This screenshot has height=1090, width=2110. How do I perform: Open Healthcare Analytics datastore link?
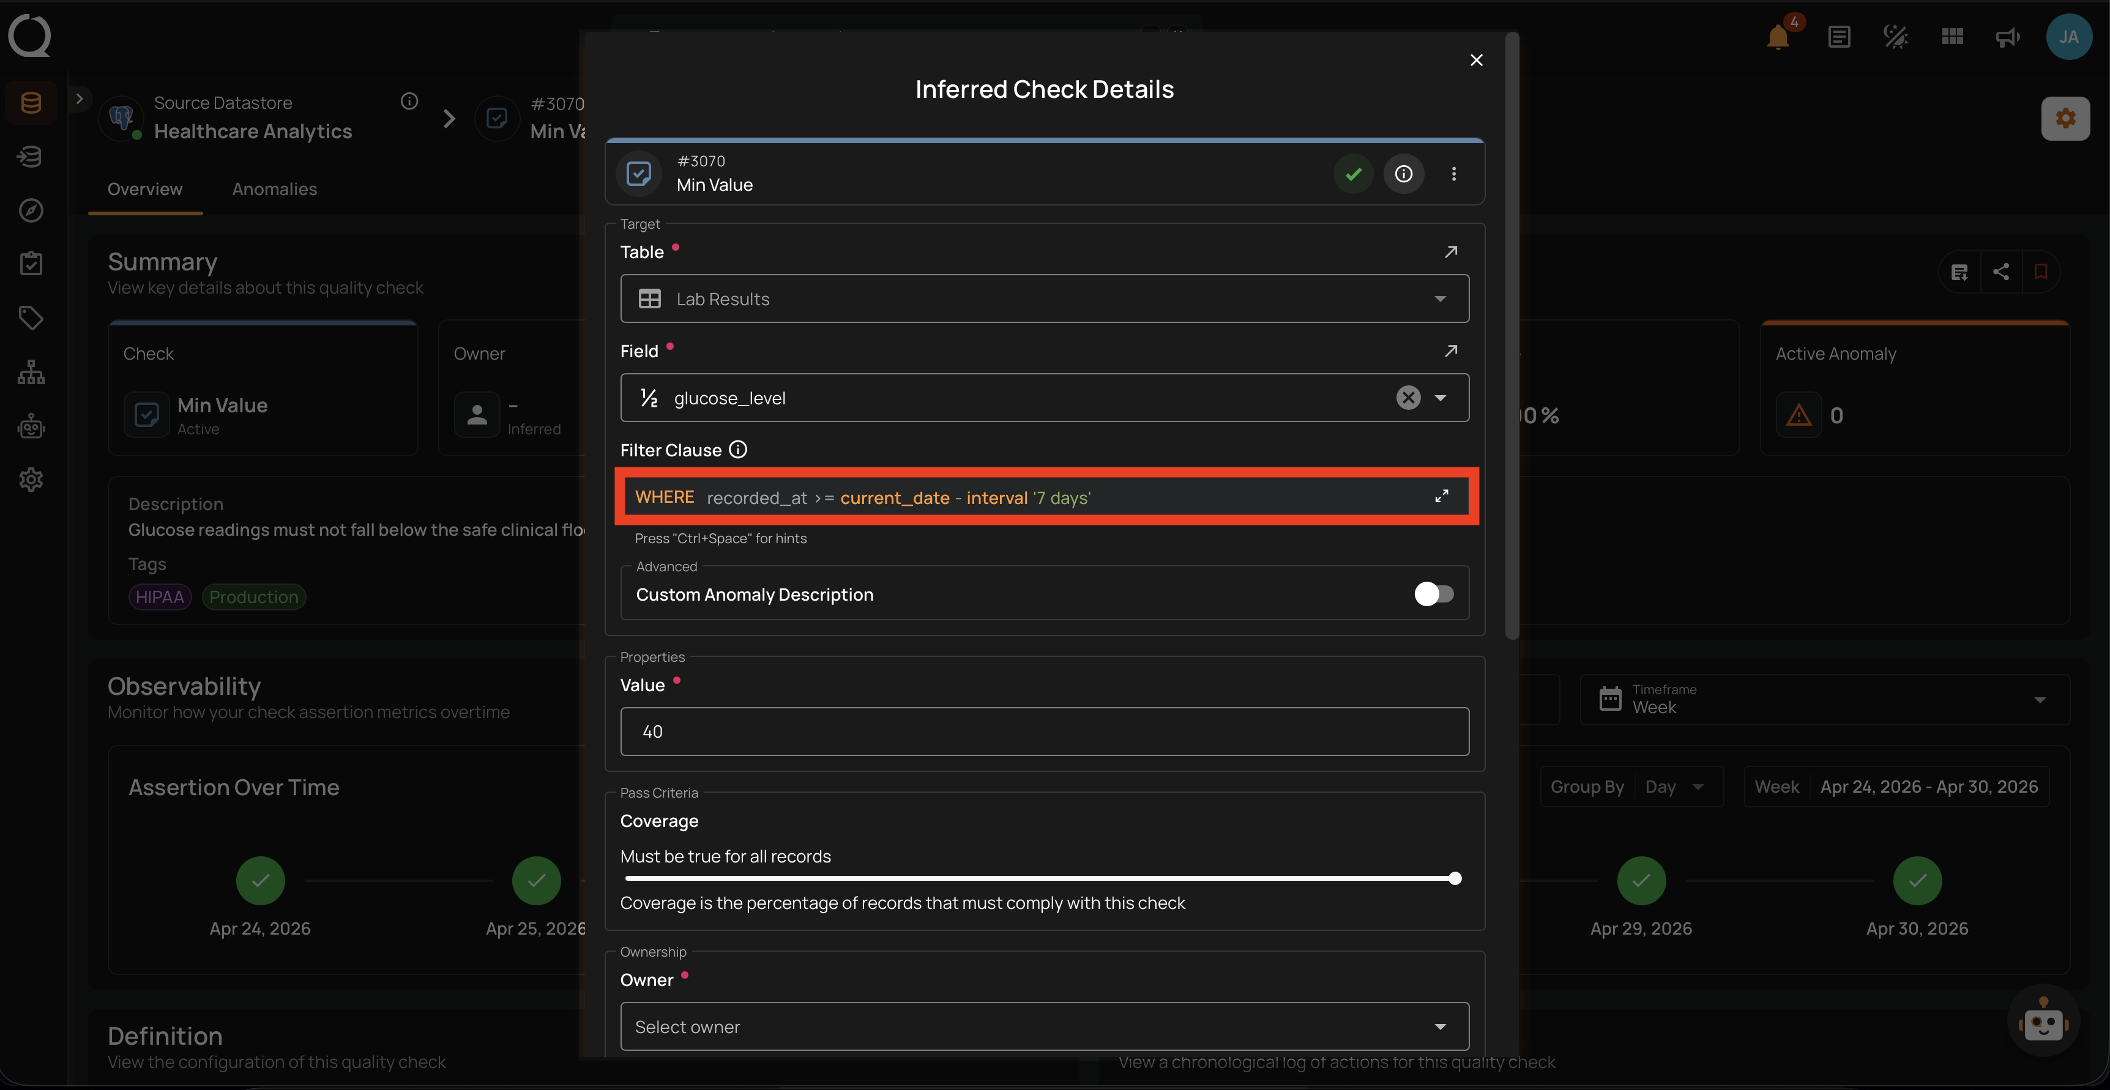click(x=253, y=131)
